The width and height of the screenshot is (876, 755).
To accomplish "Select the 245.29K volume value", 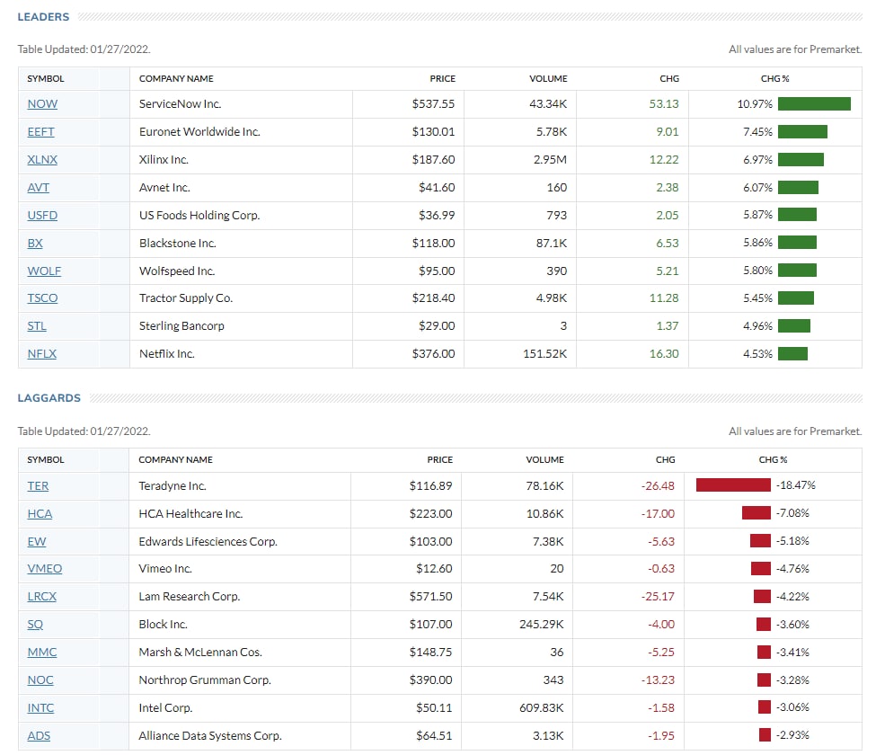I will (542, 625).
